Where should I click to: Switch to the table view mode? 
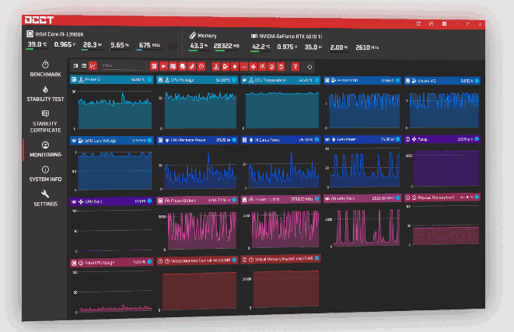click(84, 65)
